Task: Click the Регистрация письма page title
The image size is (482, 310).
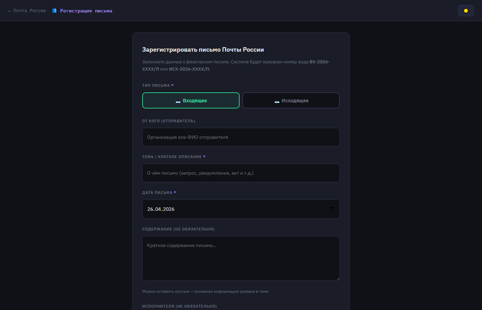Action: (86, 11)
